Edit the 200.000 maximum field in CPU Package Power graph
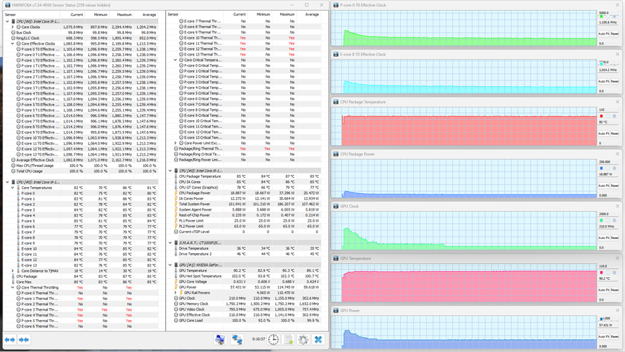The image size is (625, 352). point(608,162)
